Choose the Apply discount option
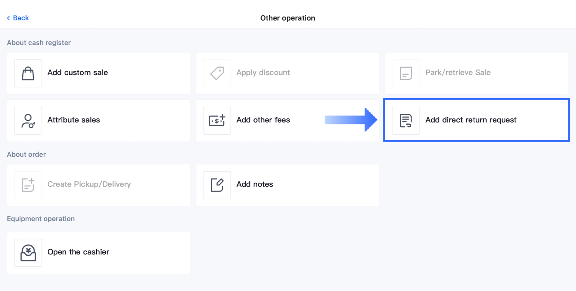576x291 pixels. click(263, 72)
